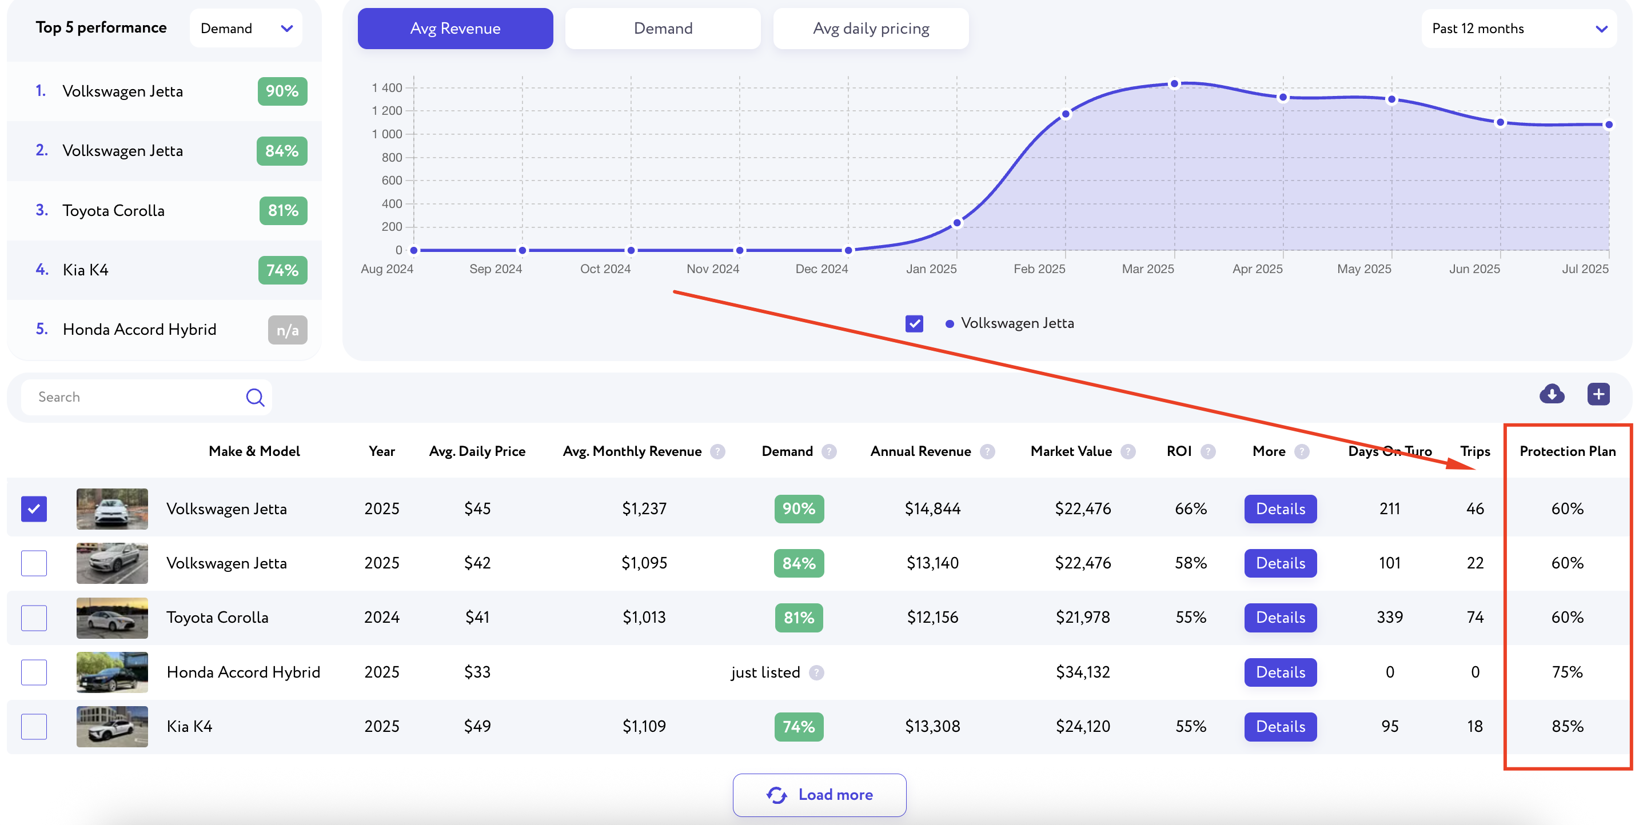Click the $1,095 monthly revenue cell
The width and height of the screenshot is (1635, 825).
point(644,563)
